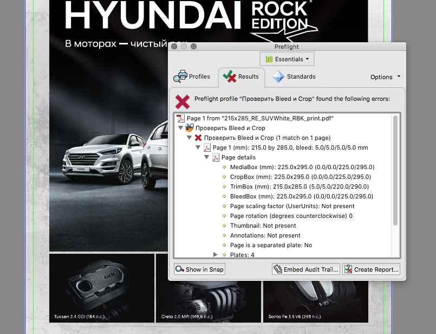This screenshot has width=436, height=334.
Task: Switch to the Profiles tab
Action: [x=192, y=76]
